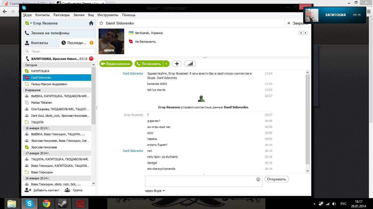Open File Explorer from the taskbar
373x209 pixels.
12,204
